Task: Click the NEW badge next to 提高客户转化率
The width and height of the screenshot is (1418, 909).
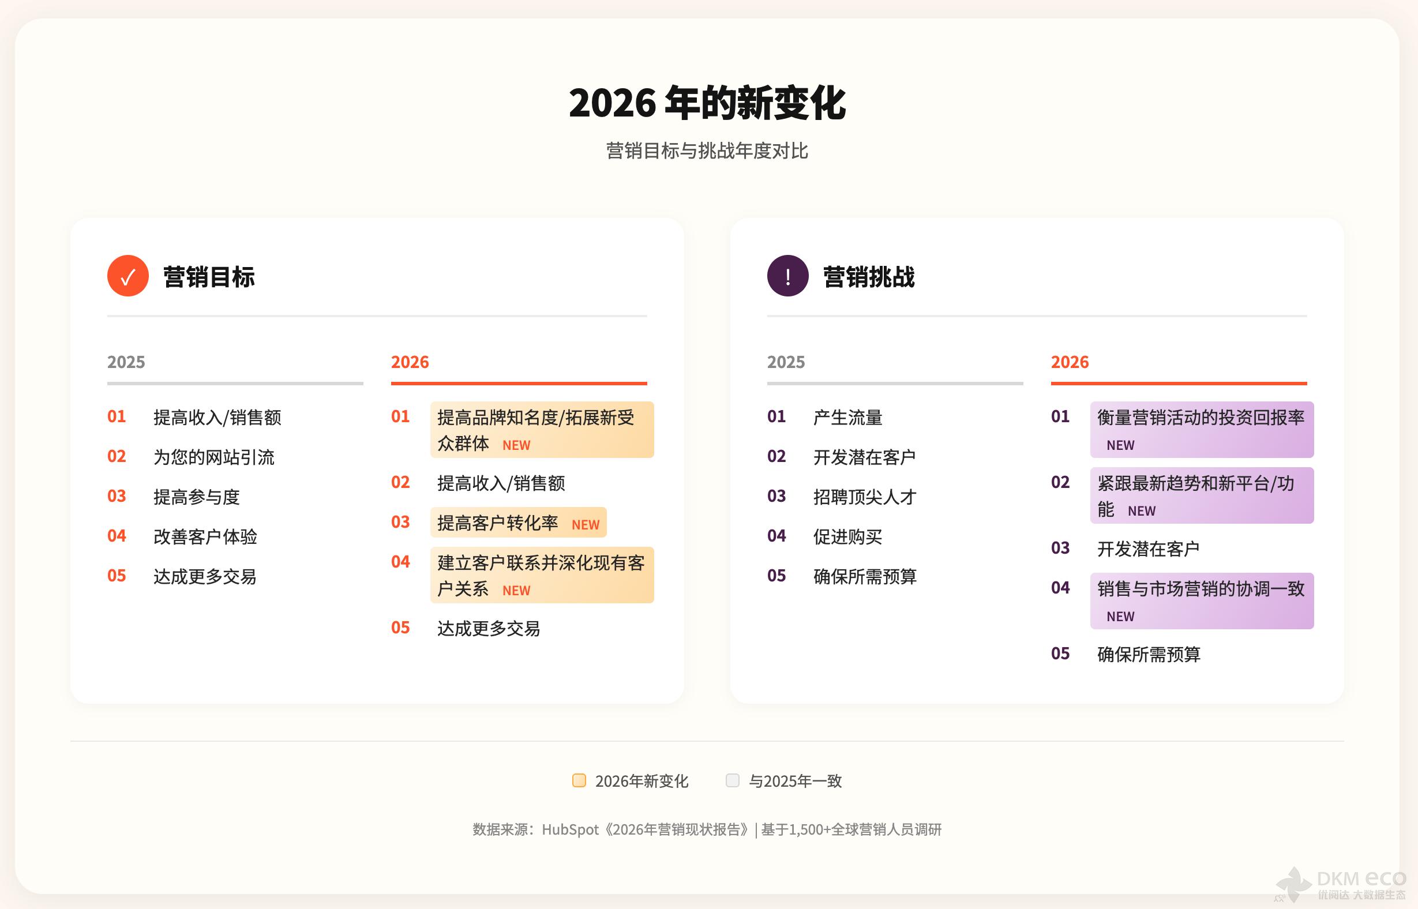Action: click(585, 525)
